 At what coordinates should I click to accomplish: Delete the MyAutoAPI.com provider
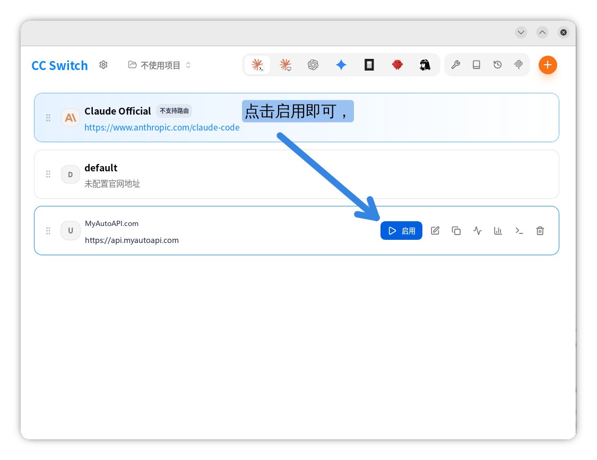pyautogui.click(x=540, y=231)
